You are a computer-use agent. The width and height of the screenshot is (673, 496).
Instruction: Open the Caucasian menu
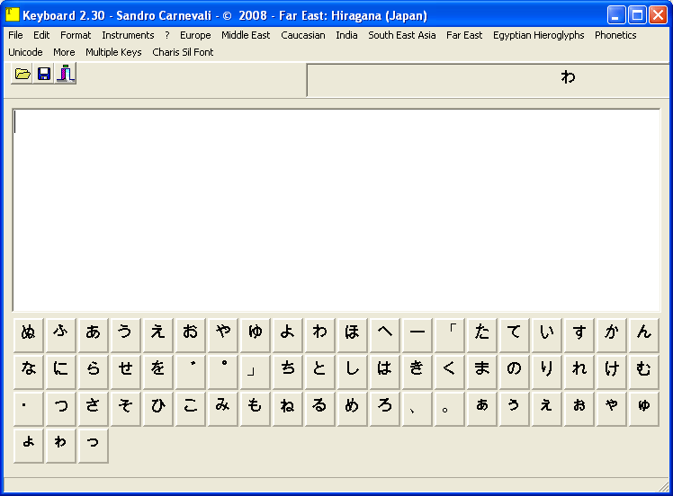[303, 35]
